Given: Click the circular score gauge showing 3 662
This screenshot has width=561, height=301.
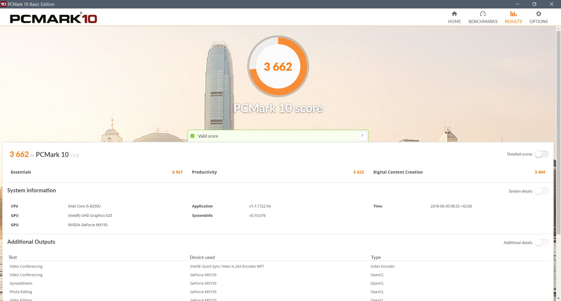Looking at the screenshot, I should click(x=278, y=67).
